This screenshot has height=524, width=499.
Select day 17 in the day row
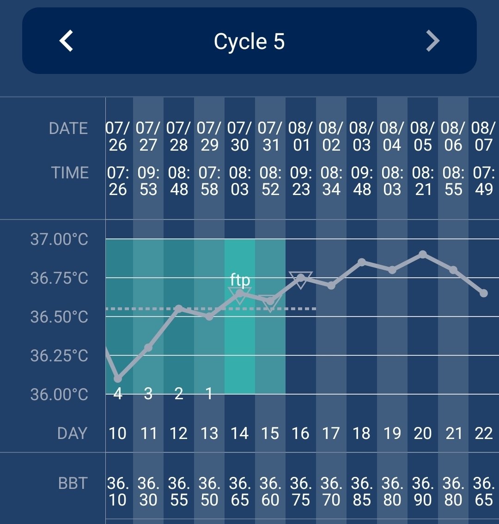coord(331,433)
